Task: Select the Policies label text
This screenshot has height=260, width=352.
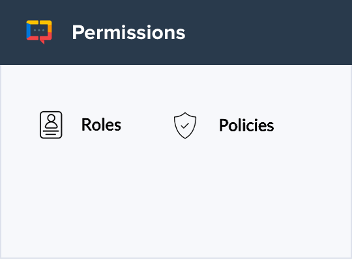Action: pos(246,125)
